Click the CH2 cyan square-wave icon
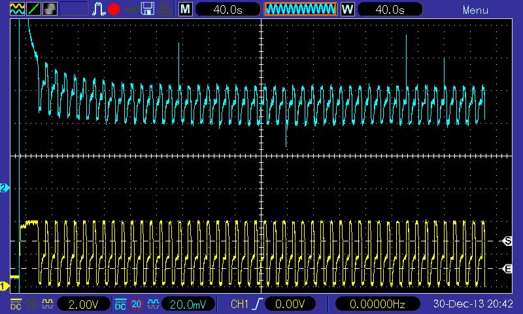This screenshot has height=314, width=523. click(x=153, y=304)
